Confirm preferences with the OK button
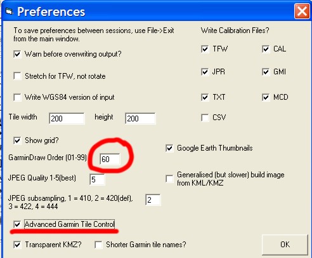312x258 pixels. [285, 245]
